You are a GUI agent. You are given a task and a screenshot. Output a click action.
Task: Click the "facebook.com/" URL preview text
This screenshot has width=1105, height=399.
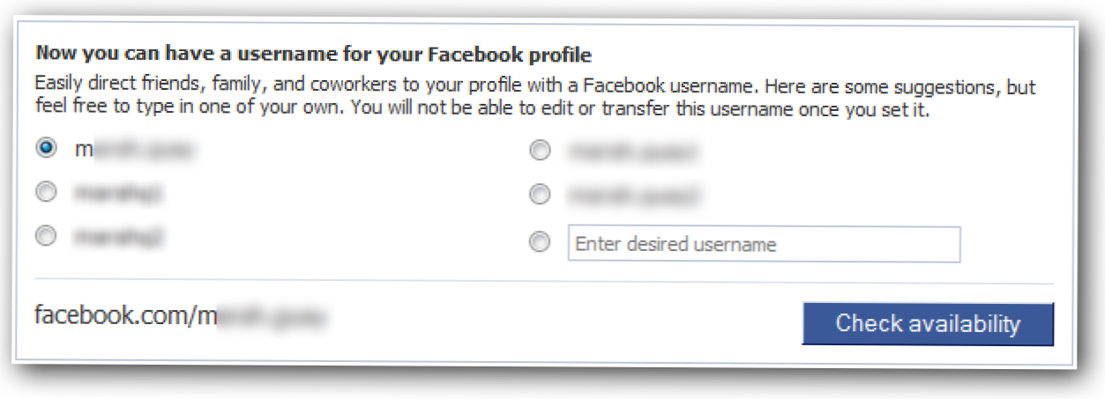pyautogui.click(x=113, y=316)
